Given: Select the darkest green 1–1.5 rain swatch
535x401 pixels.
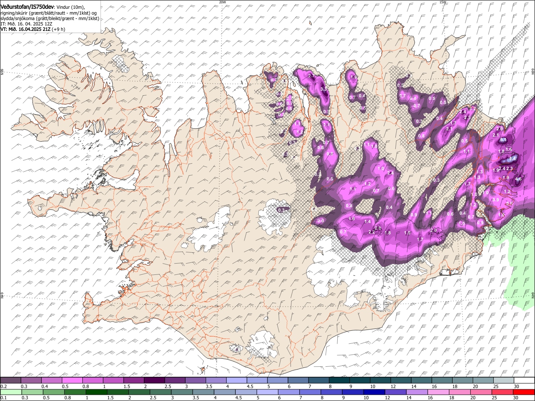Looking at the screenshot, I should coord(97,392).
